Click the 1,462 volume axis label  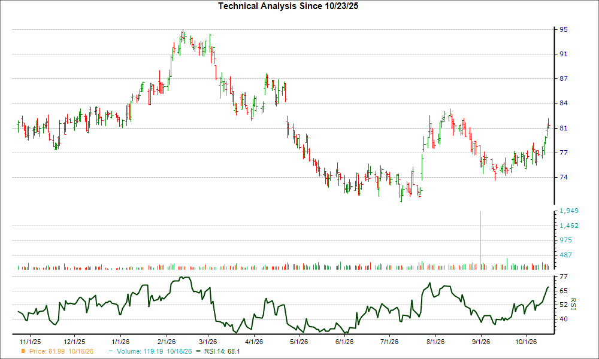point(569,226)
